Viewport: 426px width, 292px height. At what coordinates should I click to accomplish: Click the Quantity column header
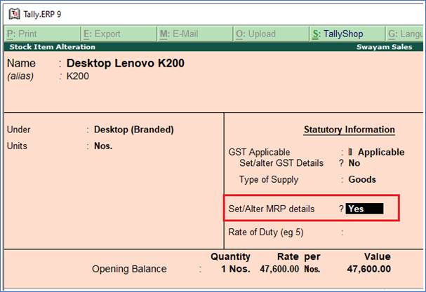230,256
